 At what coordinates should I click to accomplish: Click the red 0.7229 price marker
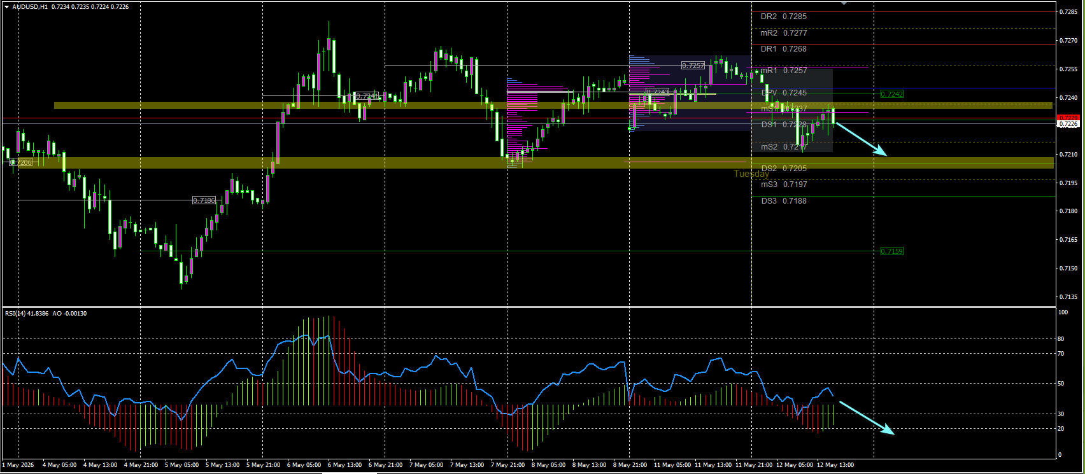(x=1068, y=118)
